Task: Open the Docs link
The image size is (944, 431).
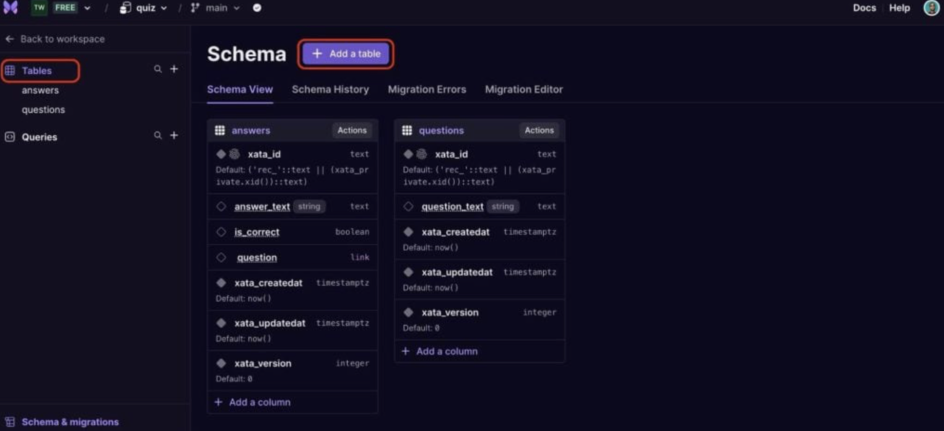Action: [x=864, y=8]
